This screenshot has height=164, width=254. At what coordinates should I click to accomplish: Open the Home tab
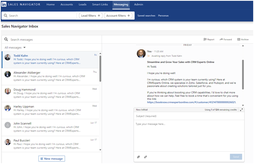[x=51, y=4]
